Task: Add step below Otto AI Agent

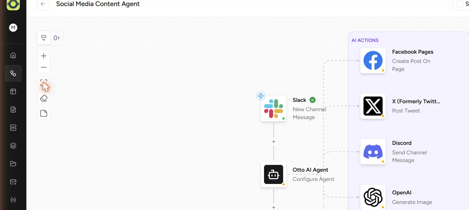Action: [x=273, y=207]
